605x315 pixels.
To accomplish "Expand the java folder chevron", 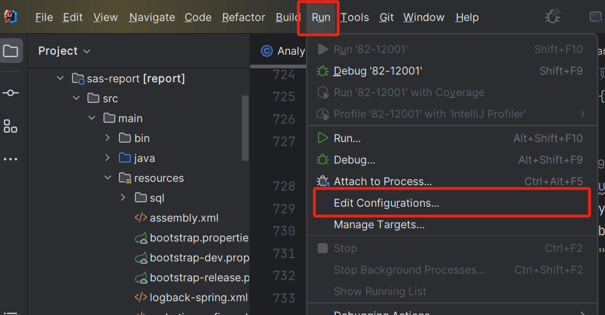I will 108,158.
